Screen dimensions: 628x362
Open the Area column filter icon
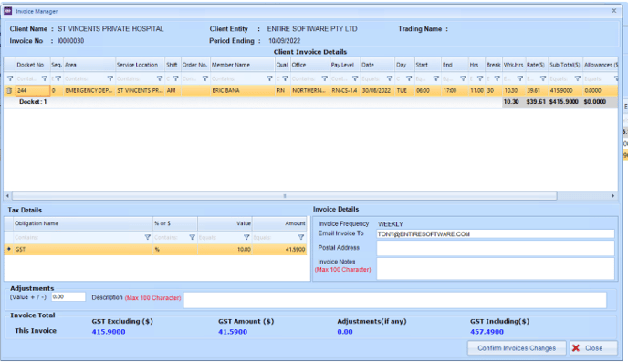click(x=110, y=78)
